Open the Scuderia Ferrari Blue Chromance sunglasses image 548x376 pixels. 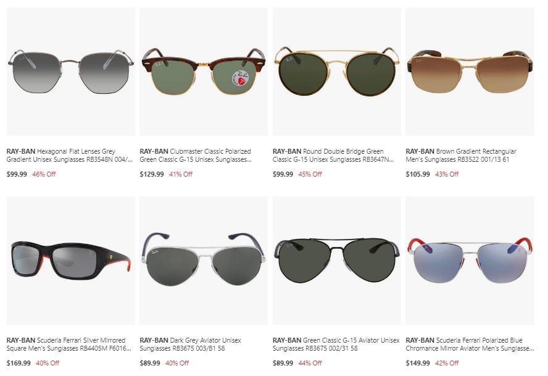[x=470, y=261]
